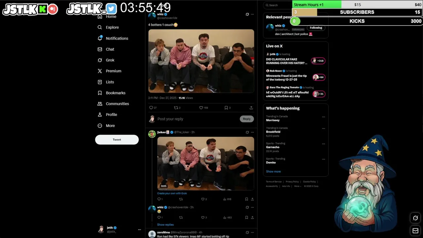
Task: Share whiz's emoji reply
Action: click(252, 218)
